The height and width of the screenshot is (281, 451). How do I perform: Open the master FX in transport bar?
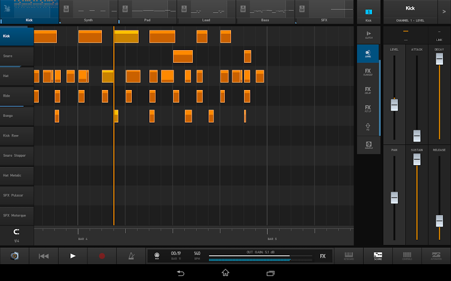point(322,256)
